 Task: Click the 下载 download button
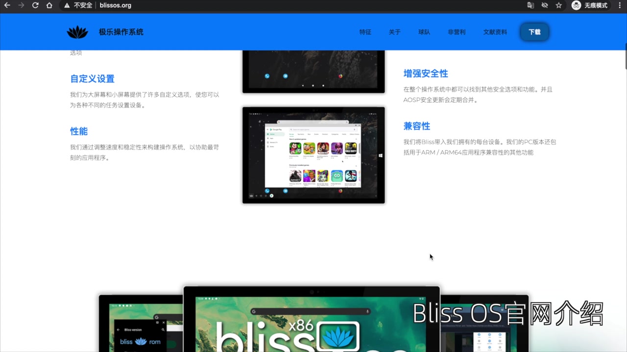[x=534, y=32]
